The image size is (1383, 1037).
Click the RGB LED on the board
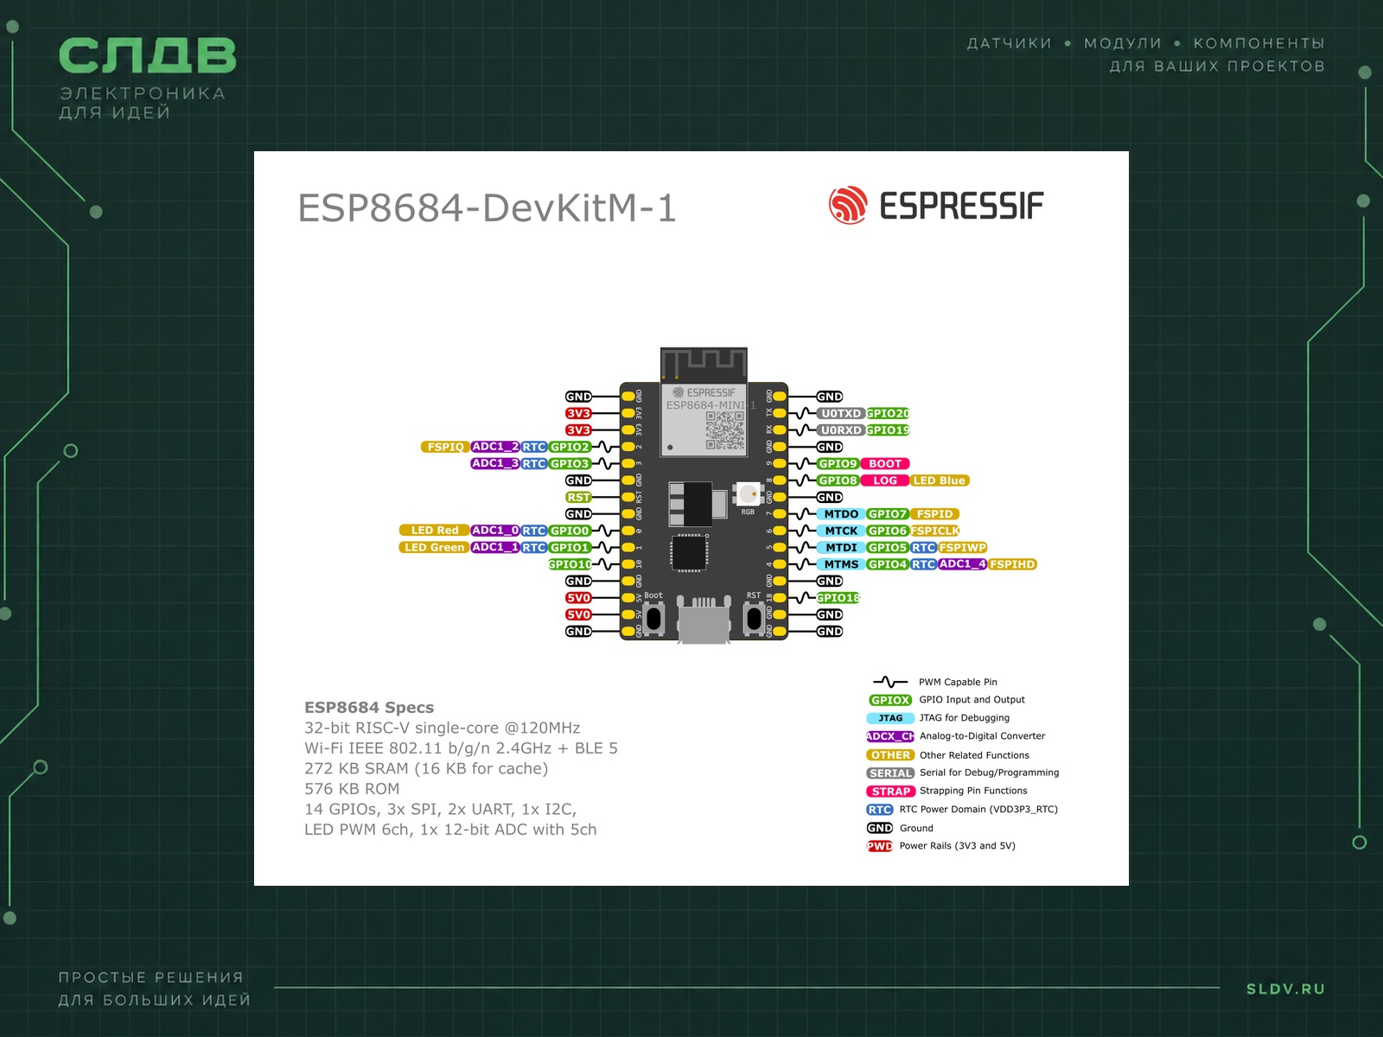(748, 495)
